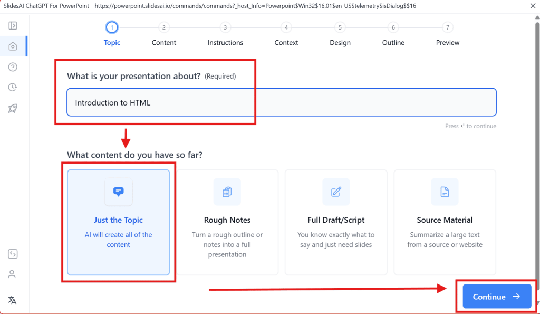Pick the Full Draft/Script option

[x=336, y=222]
